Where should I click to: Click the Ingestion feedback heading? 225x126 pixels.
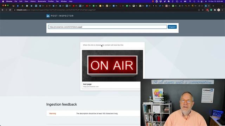click(62, 104)
